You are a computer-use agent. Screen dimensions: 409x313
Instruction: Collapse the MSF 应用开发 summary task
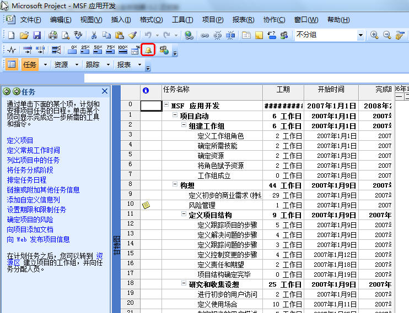pos(166,105)
